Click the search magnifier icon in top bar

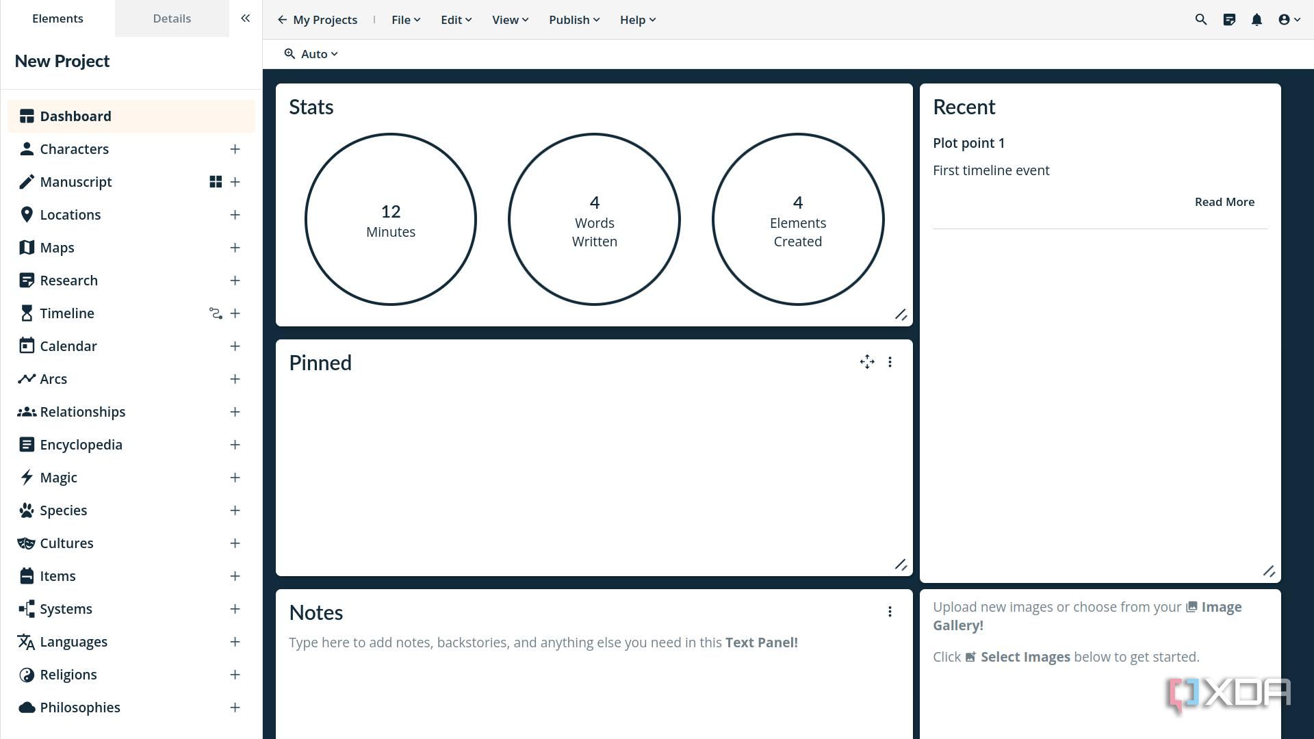pyautogui.click(x=1200, y=20)
